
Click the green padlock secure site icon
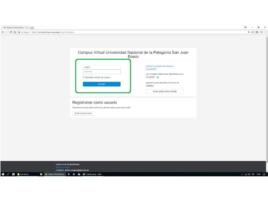click(x=19, y=32)
